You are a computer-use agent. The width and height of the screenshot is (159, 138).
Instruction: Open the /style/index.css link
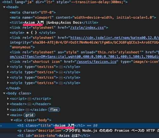pyautogui.click(x=87, y=27)
